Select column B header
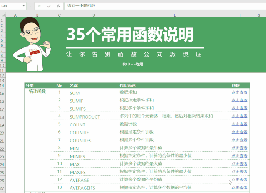The width and height of the screenshot is (266, 193). click(37, 15)
